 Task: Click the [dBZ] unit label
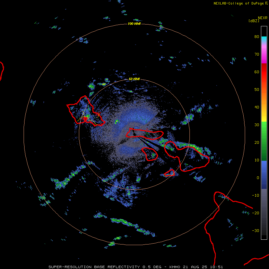pyautogui.click(x=254, y=21)
